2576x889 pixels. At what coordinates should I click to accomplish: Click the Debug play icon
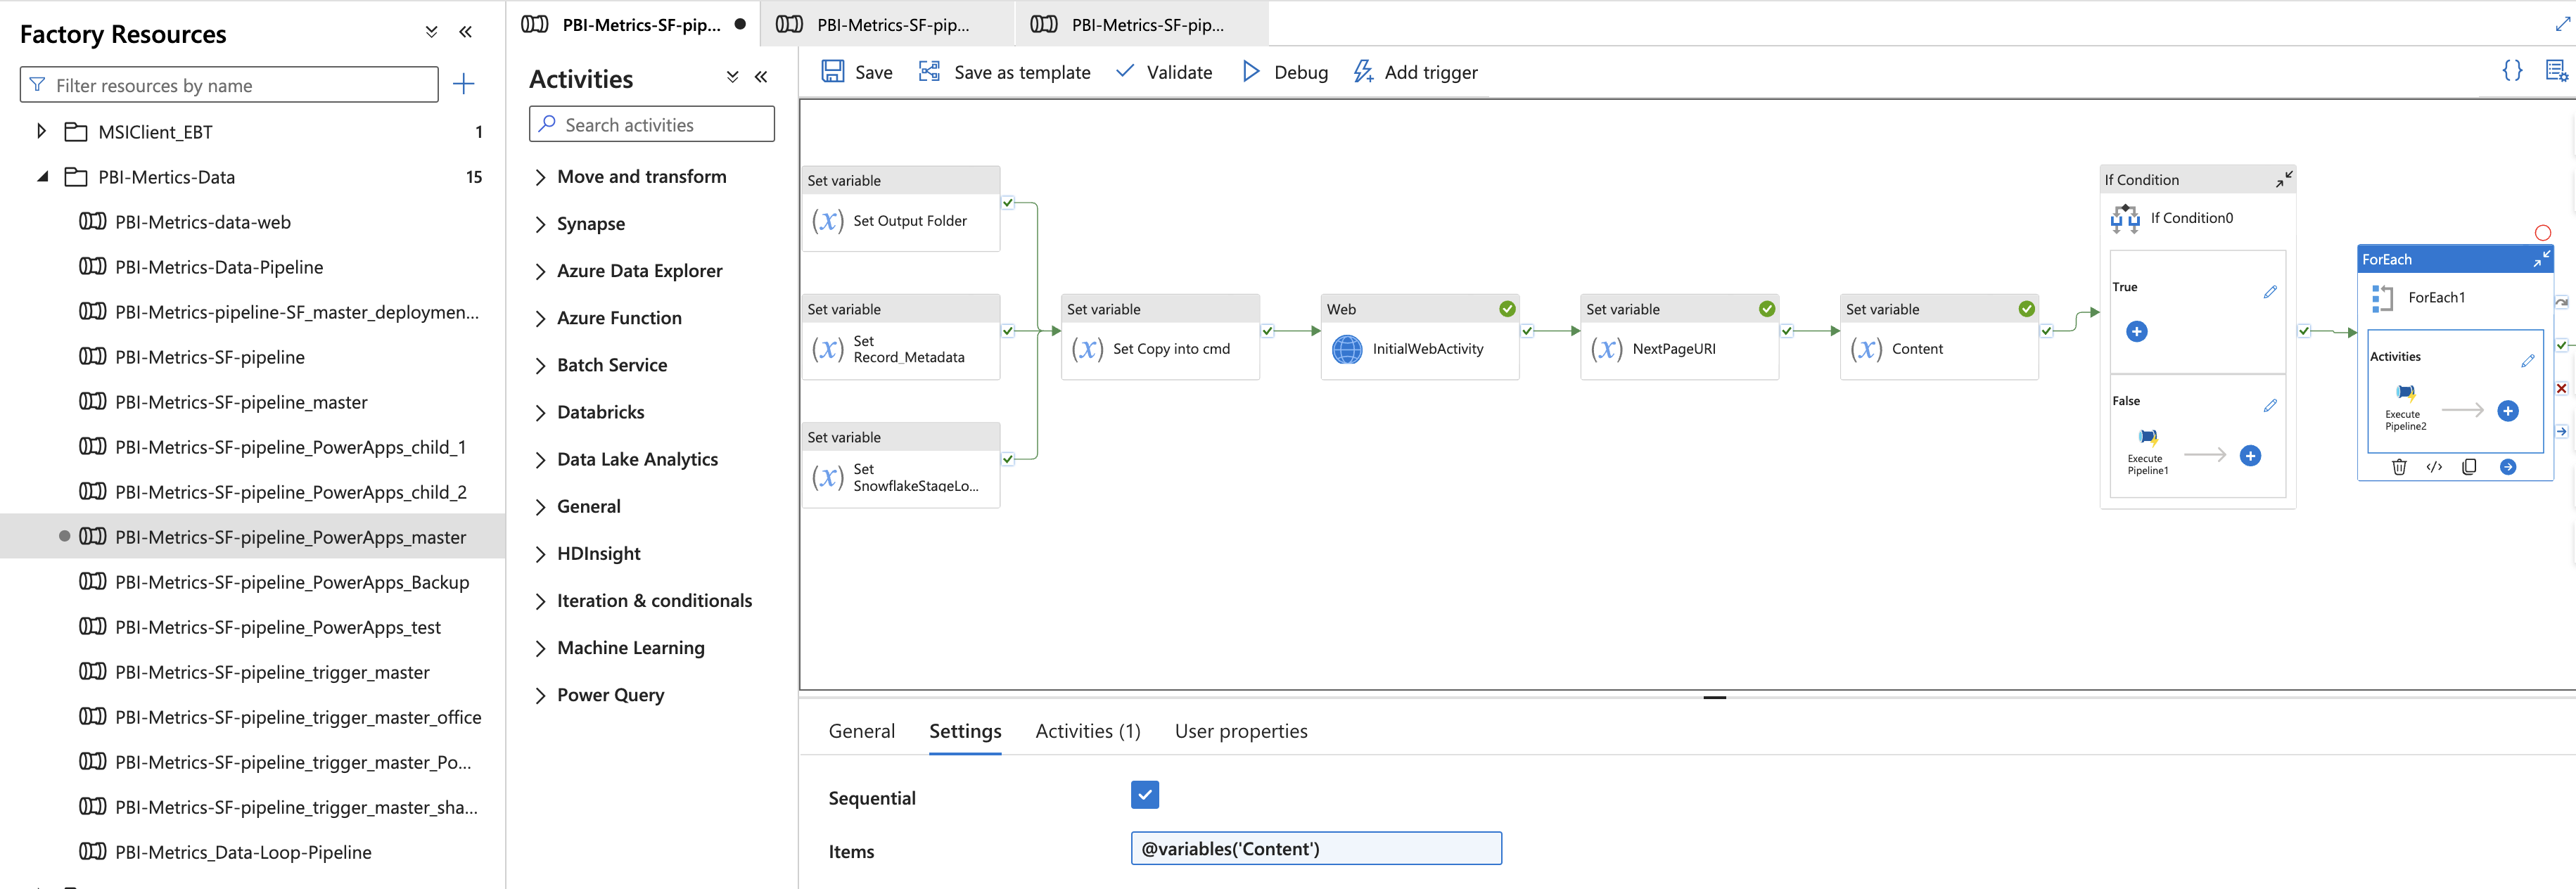[x=1250, y=71]
